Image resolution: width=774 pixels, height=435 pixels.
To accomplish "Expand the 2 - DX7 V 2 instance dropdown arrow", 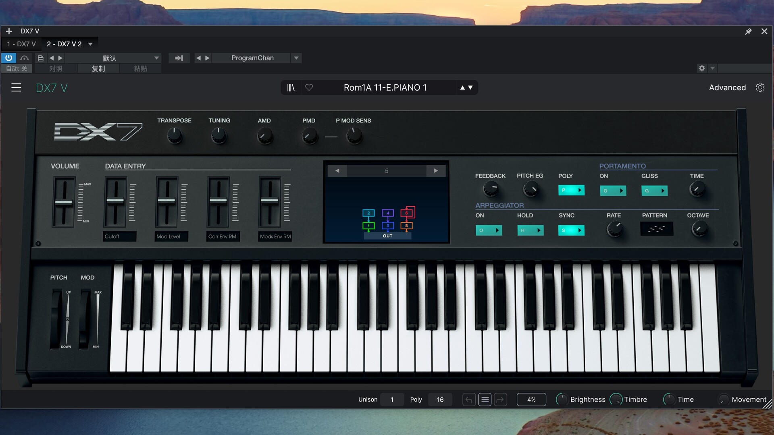I will [x=90, y=44].
